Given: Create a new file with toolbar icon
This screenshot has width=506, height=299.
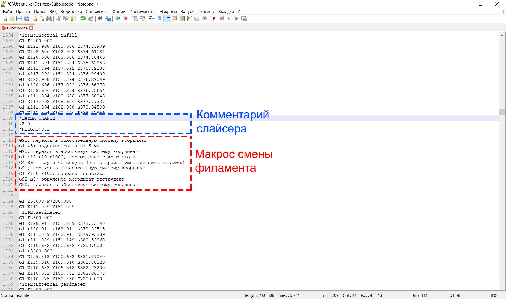Looking at the screenshot, I should click(4, 19).
